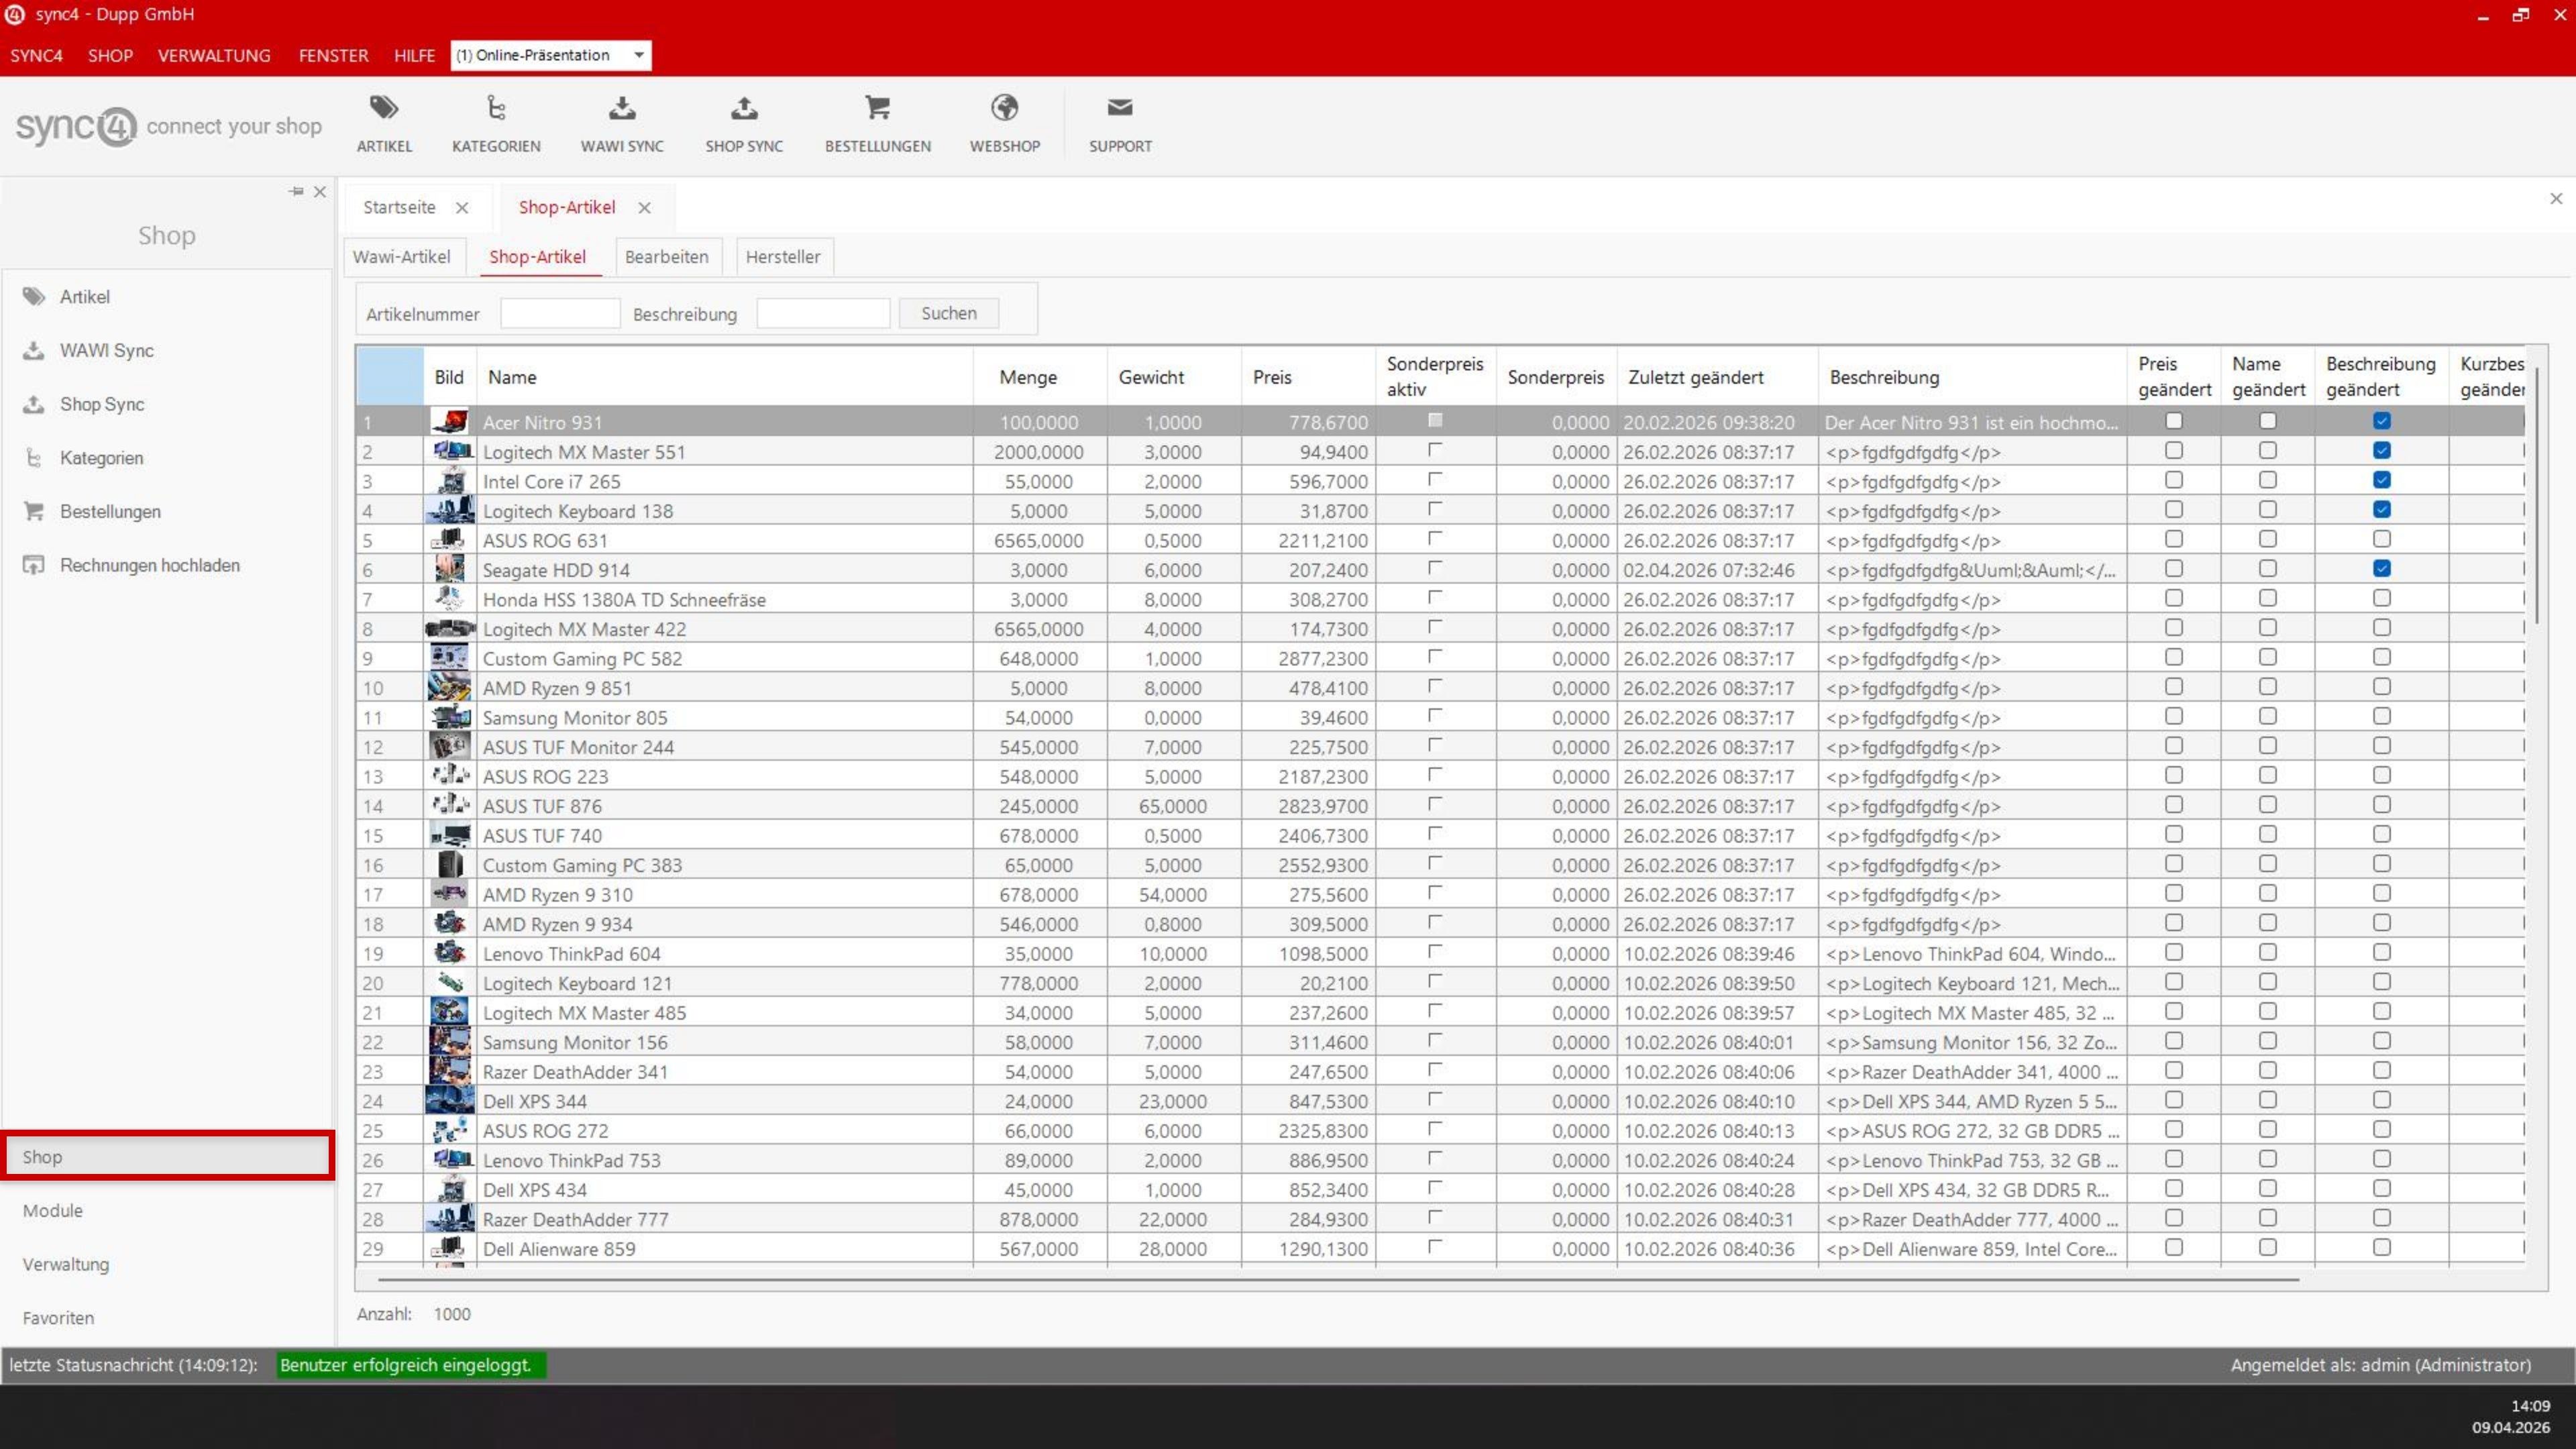Expand the Module section in the sidebar
Image resolution: width=2576 pixels, height=1449 pixels.
[x=53, y=1210]
